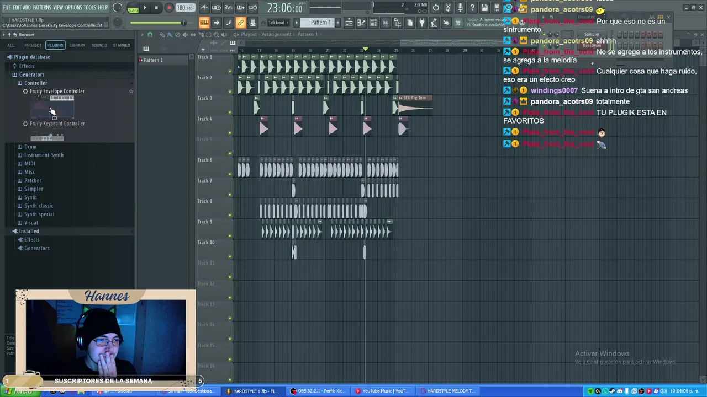The image size is (707, 397).
Task: Switch browser to the STARRED tab
Action: tap(122, 45)
